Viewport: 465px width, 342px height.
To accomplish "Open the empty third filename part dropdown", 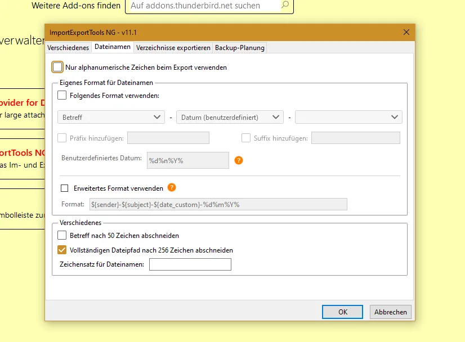I will coord(349,117).
